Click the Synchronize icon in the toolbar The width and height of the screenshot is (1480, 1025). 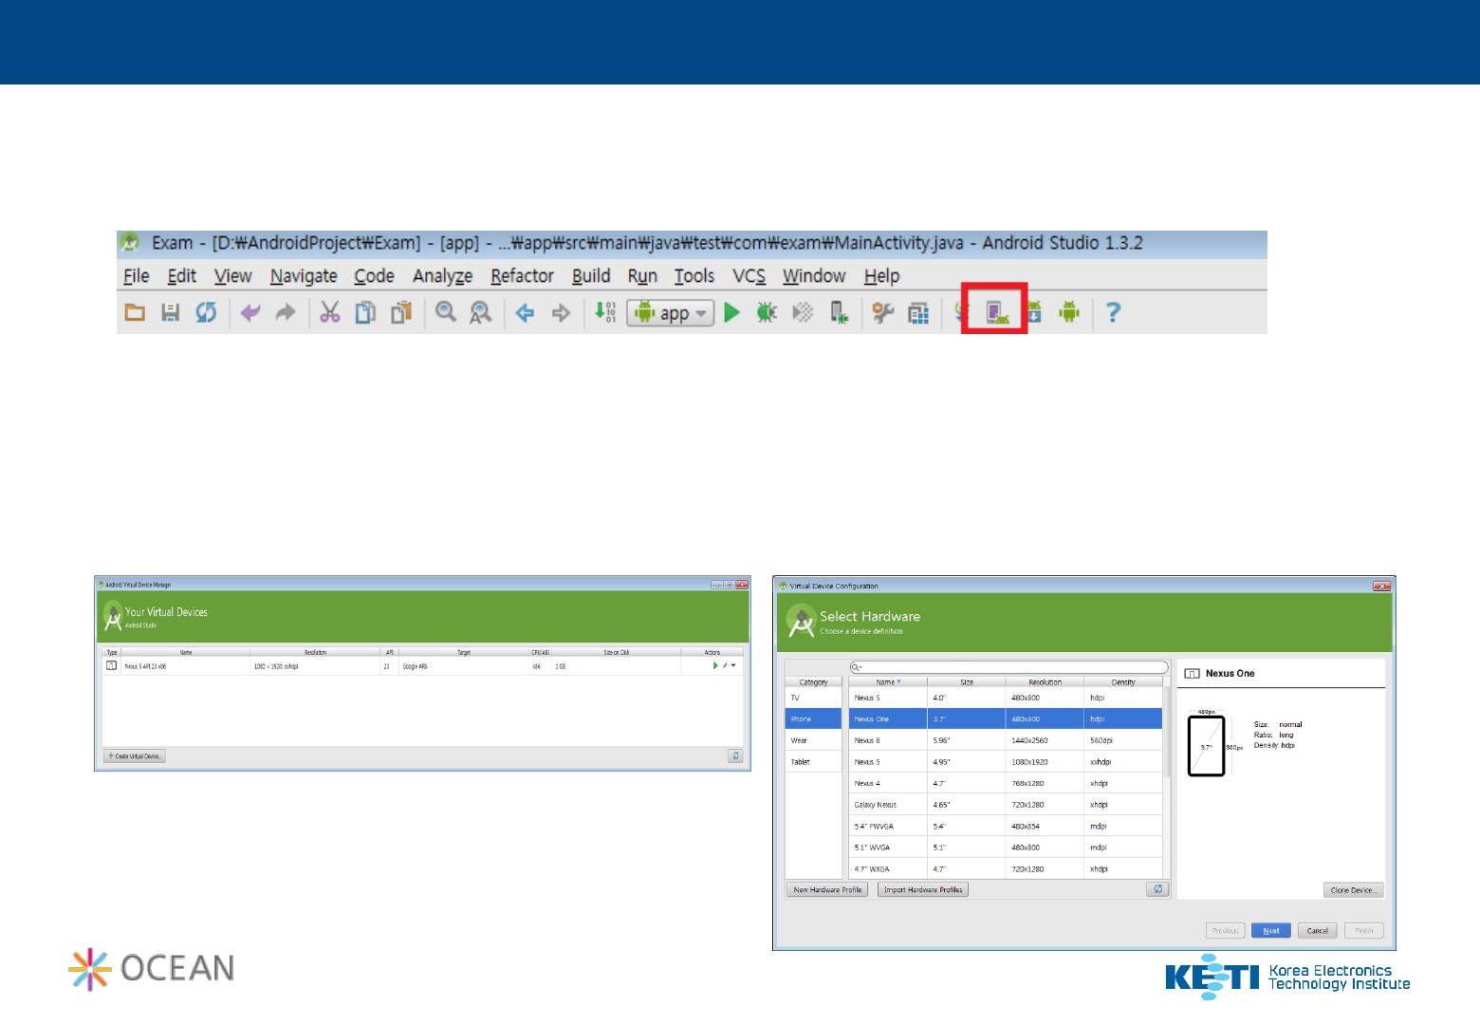pos(206,312)
